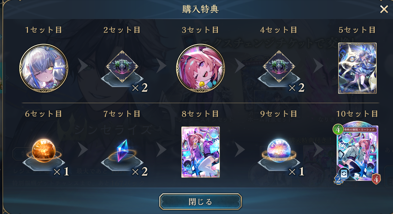The height and width of the screenshot is (214, 393).
Task: Click the red defense 4 badge on the card
Action: pyautogui.click(x=376, y=180)
